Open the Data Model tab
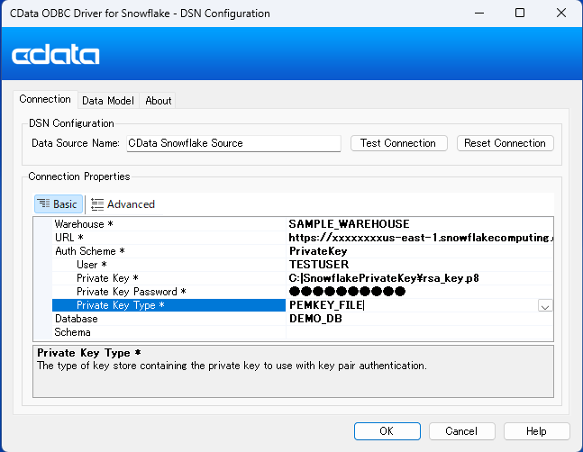The width and height of the screenshot is (583, 452). pyautogui.click(x=107, y=101)
